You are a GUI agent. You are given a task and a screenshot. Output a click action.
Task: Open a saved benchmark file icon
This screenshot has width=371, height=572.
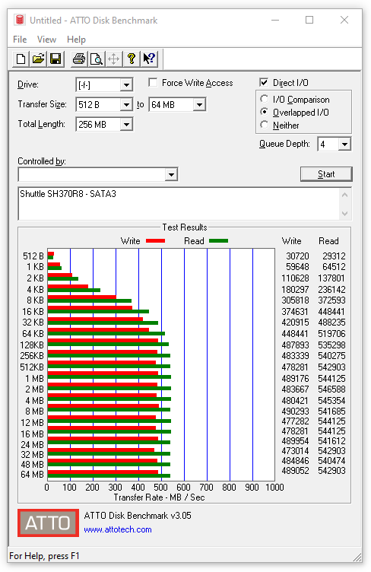point(38,59)
